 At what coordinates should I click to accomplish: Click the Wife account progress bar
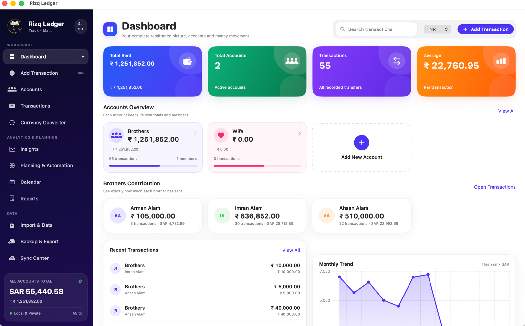[257, 166]
